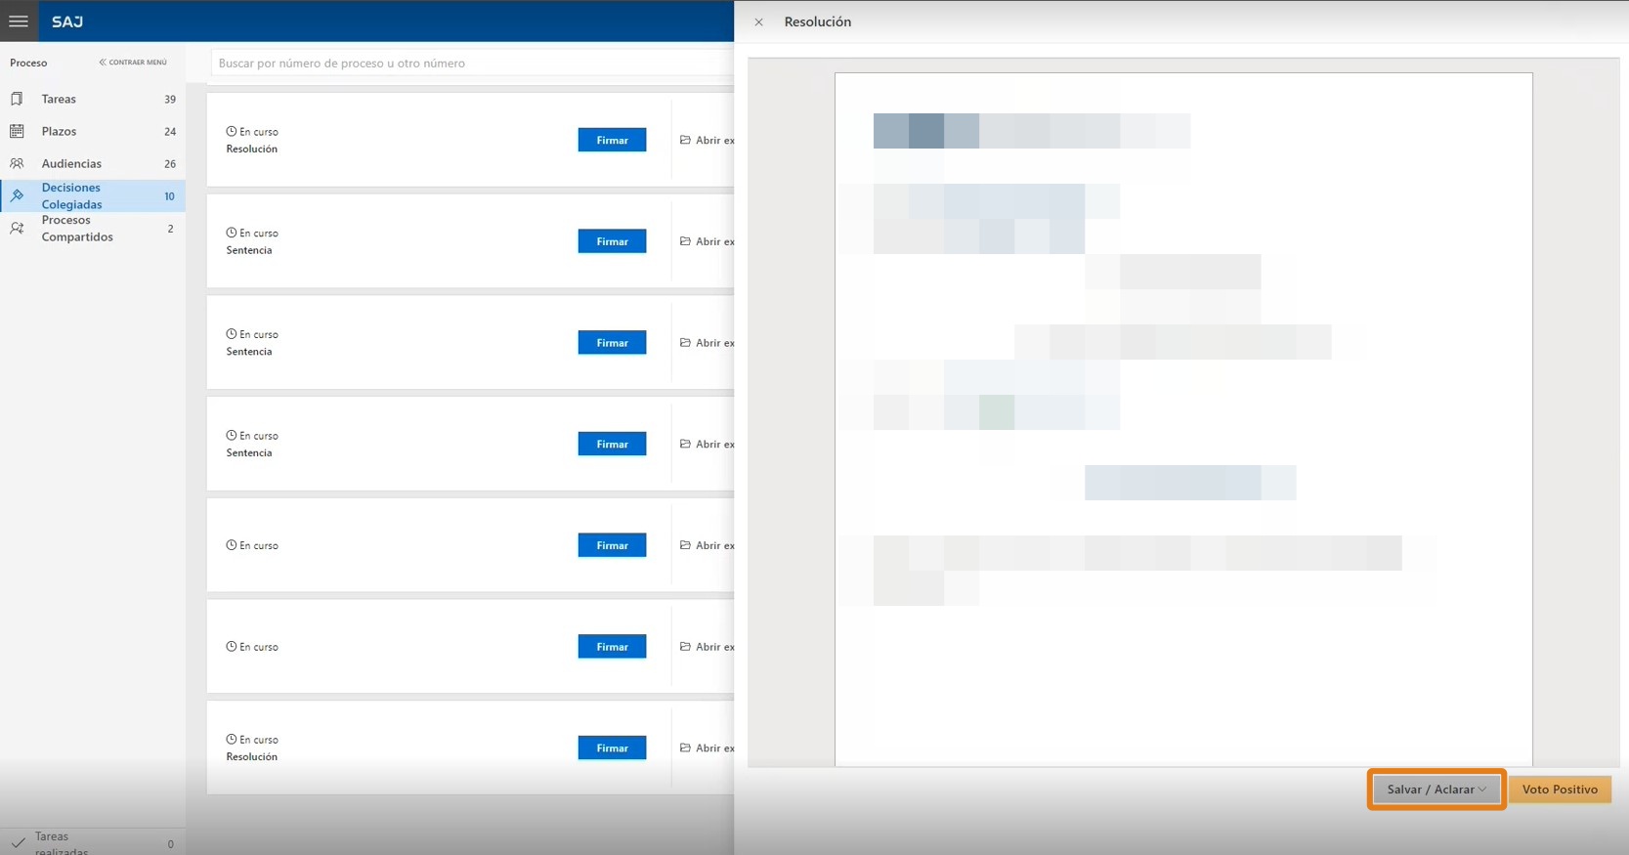Viewport: 1629px width, 855px height.
Task: Click the Procesos Compartidos icon
Action: pos(17,228)
